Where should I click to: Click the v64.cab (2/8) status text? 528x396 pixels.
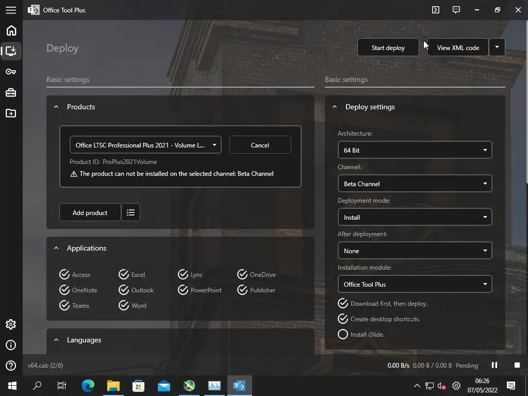tap(45, 366)
